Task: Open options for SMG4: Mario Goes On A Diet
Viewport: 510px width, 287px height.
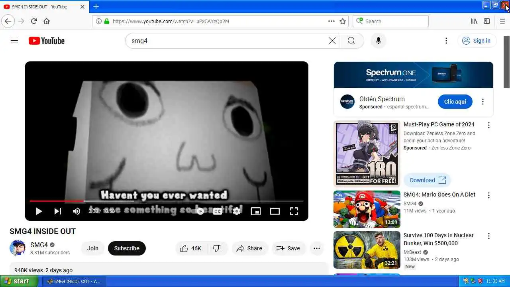Action: 488,195
